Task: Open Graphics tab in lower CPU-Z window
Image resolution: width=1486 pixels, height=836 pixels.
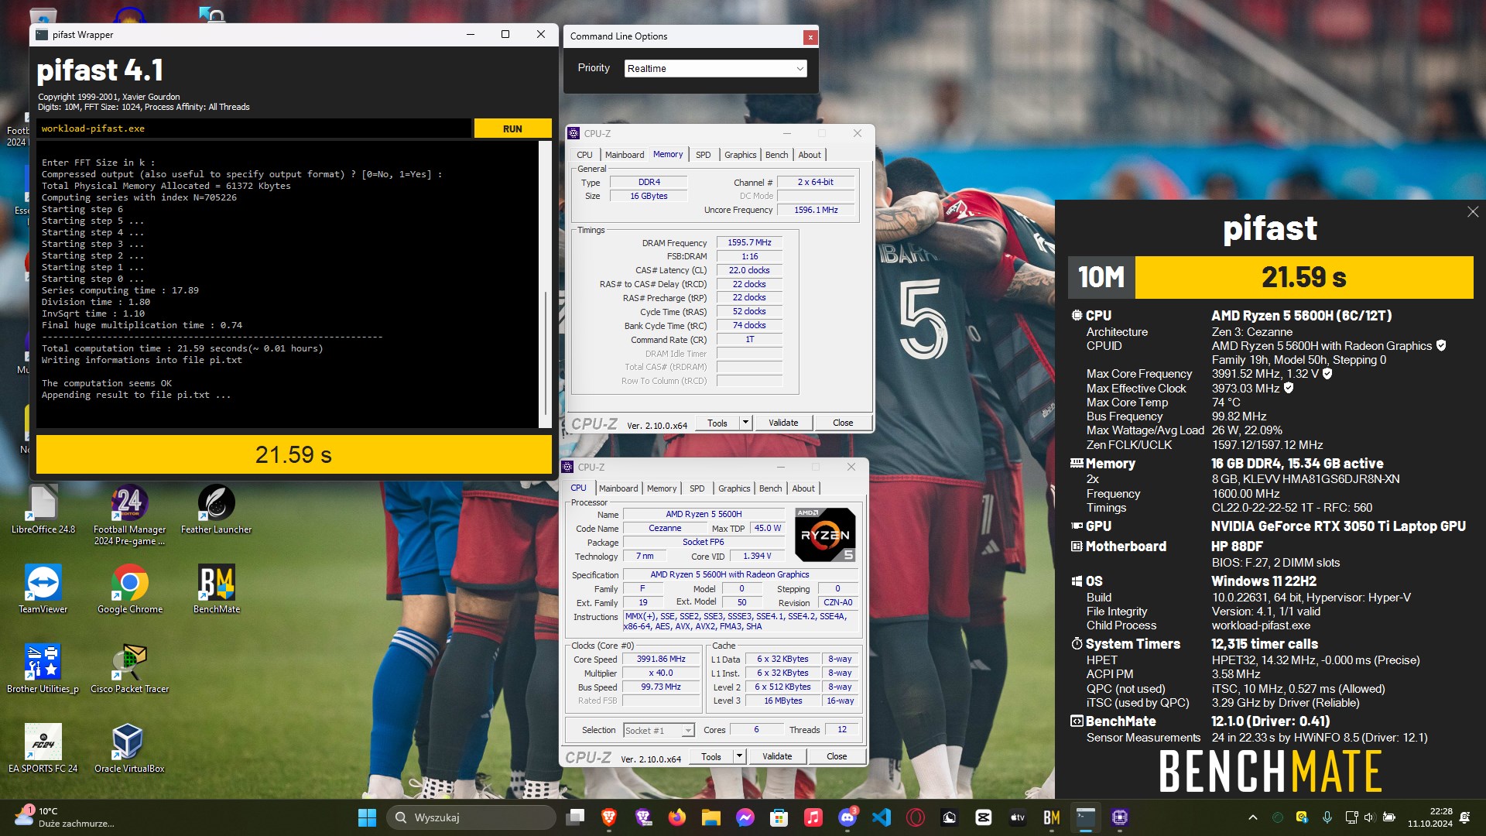Action: click(x=734, y=488)
